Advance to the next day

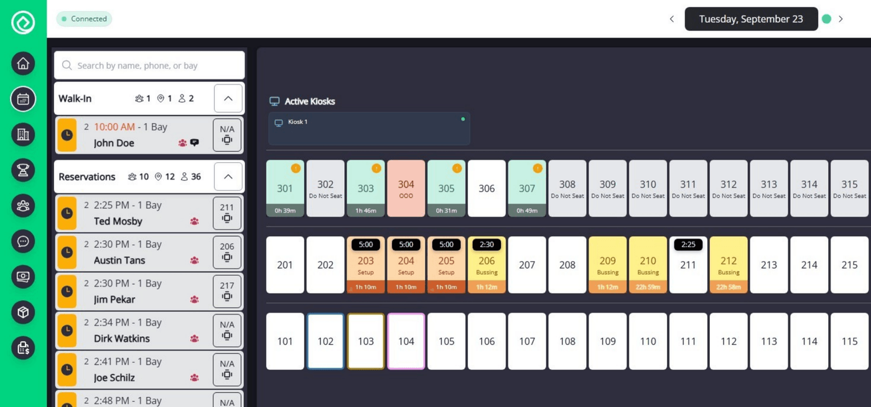click(841, 19)
